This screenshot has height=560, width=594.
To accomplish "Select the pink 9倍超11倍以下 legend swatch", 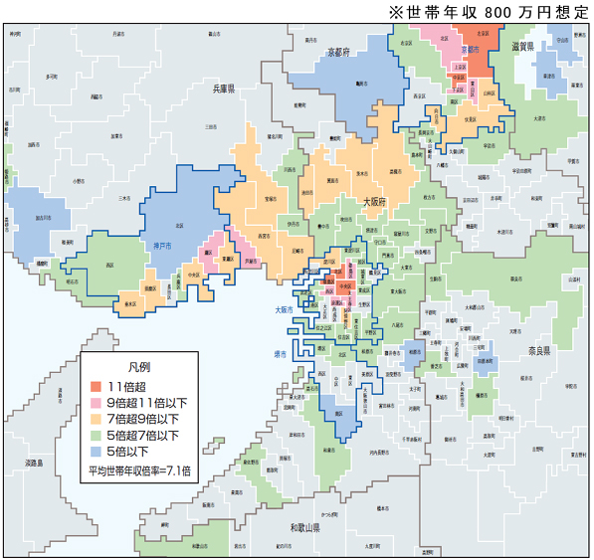I will point(96,403).
